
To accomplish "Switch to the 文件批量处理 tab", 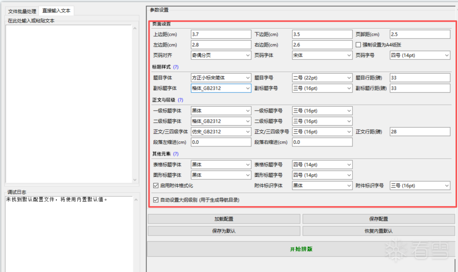I will (x=22, y=11).
